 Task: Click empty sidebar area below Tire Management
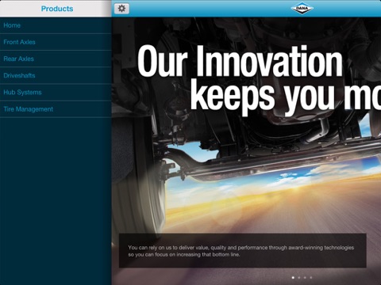(x=56, y=200)
